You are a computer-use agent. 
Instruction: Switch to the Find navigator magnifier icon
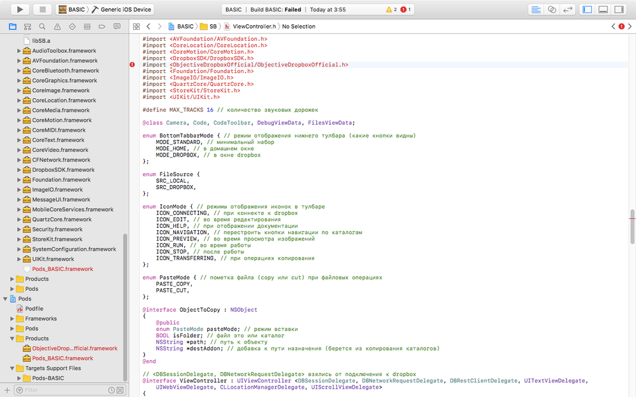click(x=42, y=27)
